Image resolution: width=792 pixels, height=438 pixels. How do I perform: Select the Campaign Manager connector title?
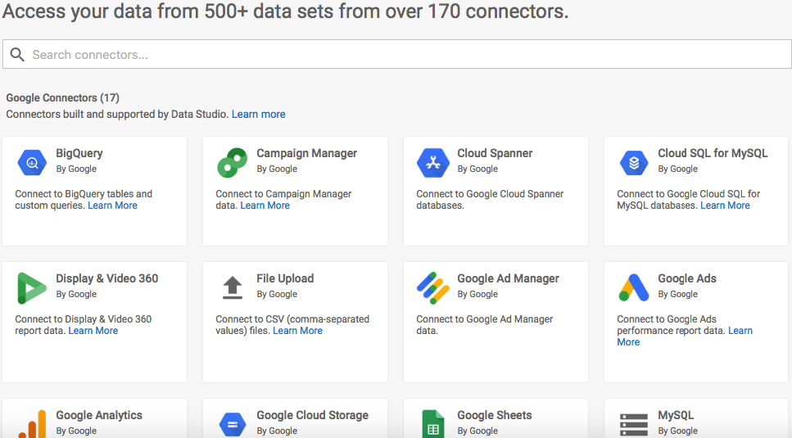[306, 153]
